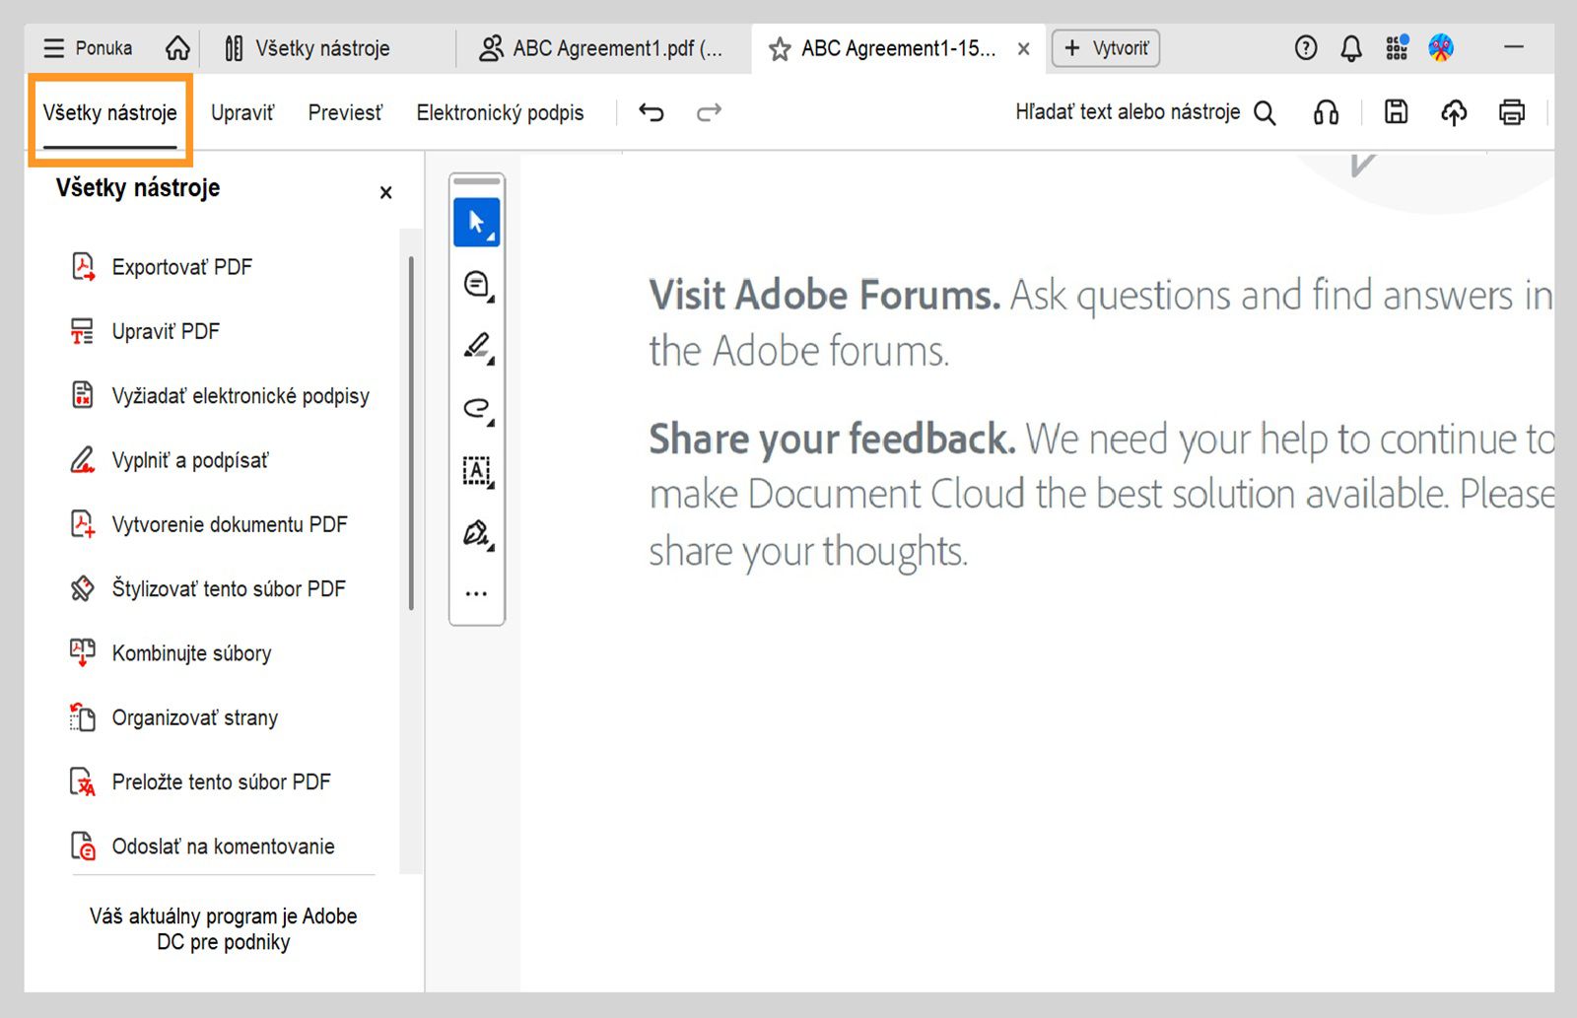Open Read Aloud via the headphones icon
Viewport: 1577px width, 1018px height.
click(1326, 112)
